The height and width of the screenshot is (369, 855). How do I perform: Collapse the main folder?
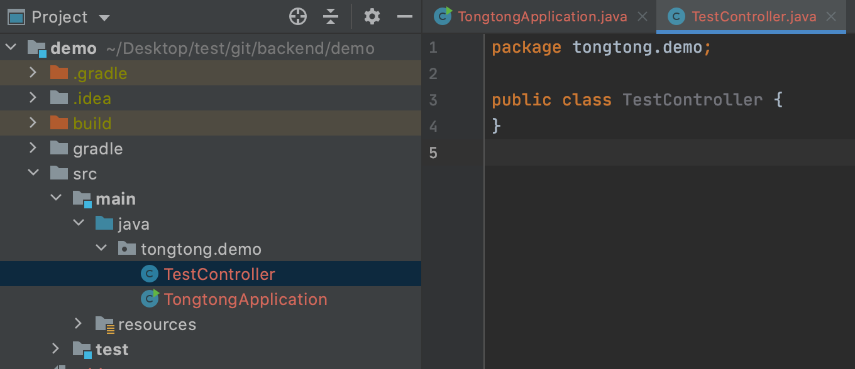pyautogui.click(x=56, y=198)
